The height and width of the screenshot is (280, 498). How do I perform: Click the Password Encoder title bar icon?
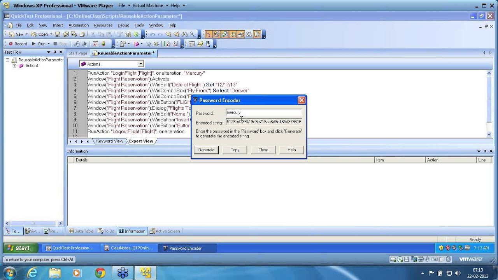tap(195, 100)
